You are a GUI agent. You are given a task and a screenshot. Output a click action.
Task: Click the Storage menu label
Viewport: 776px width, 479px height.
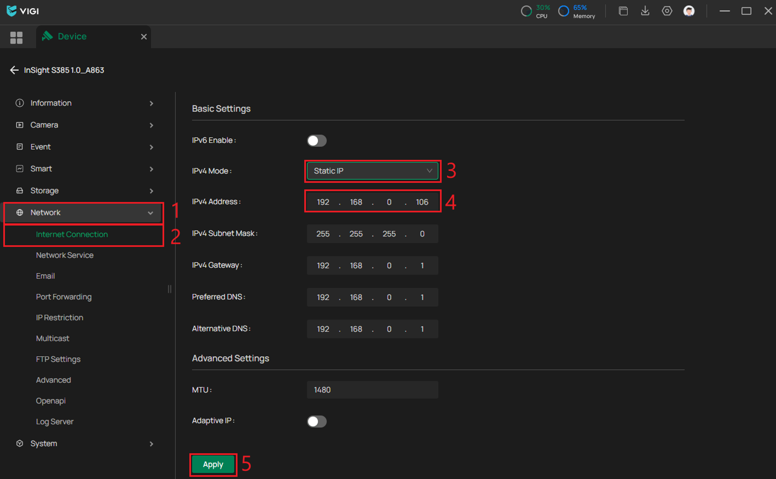[x=44, y=191]
